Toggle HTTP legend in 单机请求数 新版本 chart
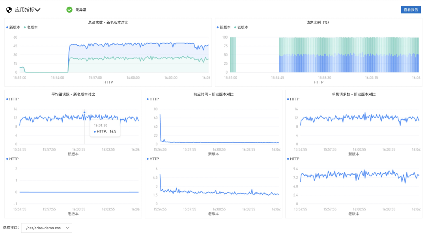Viewport: 426px width, 236px height. coord(293,99)
